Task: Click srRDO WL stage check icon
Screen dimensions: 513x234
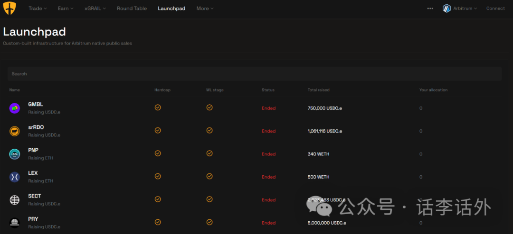Action: [209, 131]
